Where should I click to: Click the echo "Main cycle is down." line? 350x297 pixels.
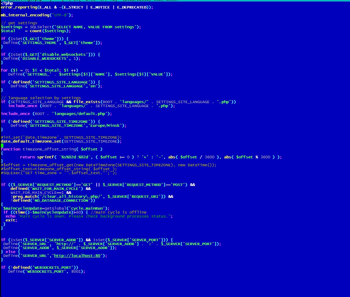coord(89,216)
